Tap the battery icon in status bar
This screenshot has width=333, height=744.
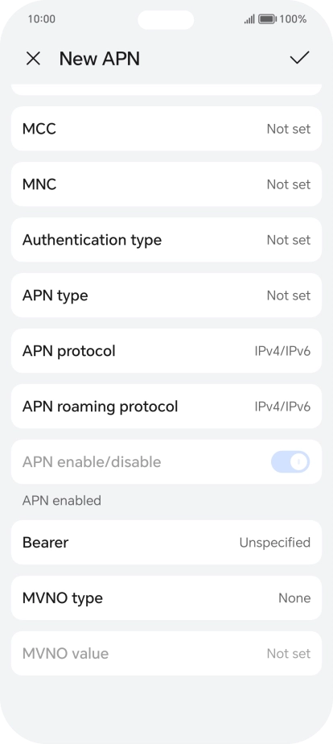pos(267,19)
